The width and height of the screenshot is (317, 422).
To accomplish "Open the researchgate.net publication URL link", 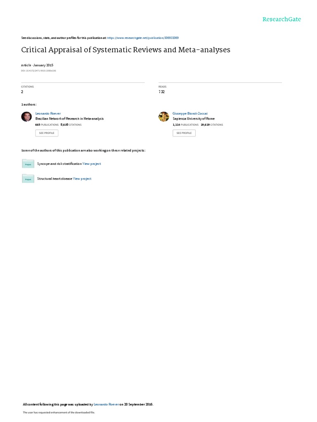I will pos(143,38).
